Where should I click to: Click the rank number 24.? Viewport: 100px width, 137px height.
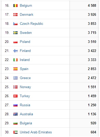tap(7, 78)
